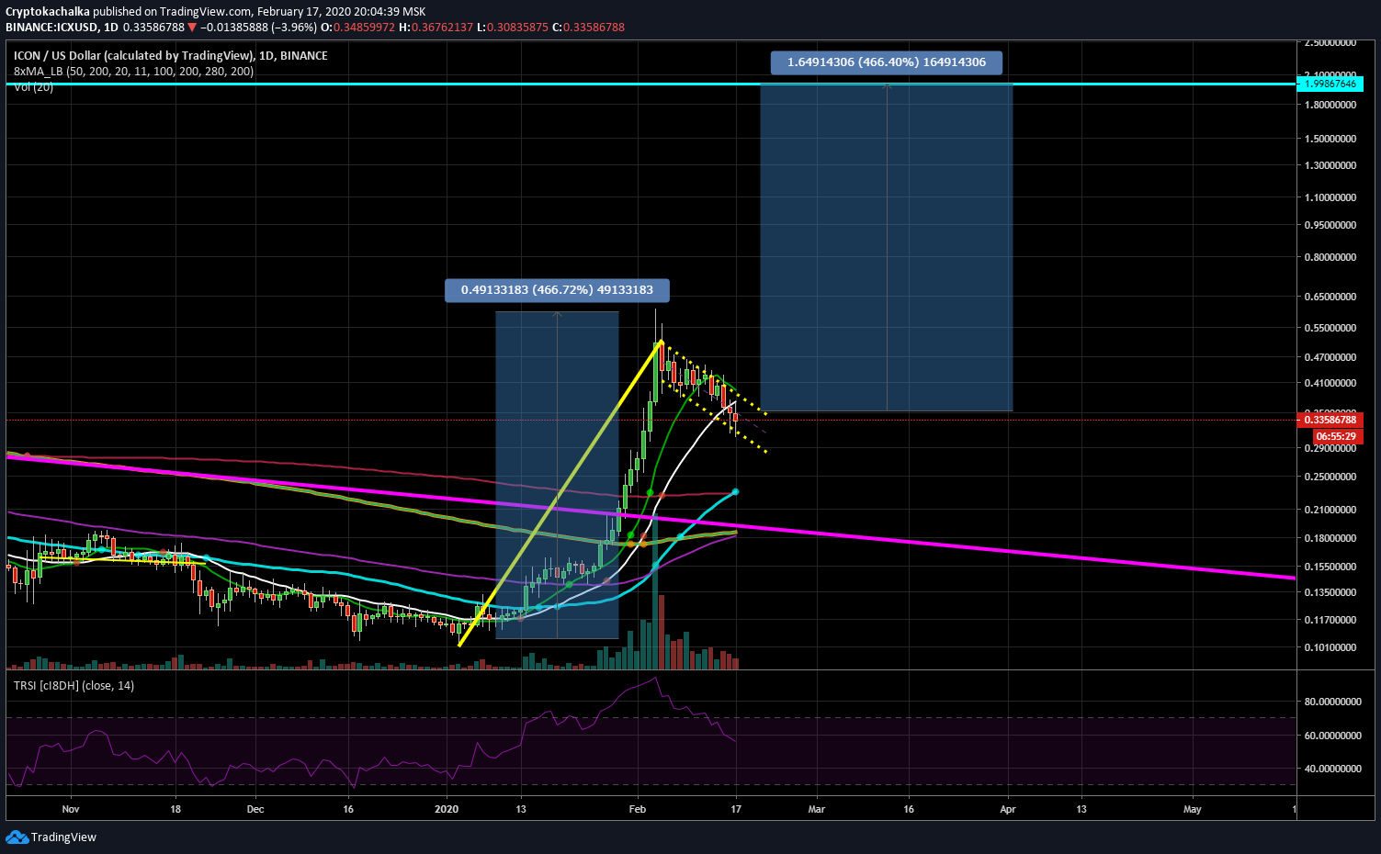Screen dimensions: 1381x854
Task: Click the 0.47000000 price axis label
Action: coord(1330,357)
